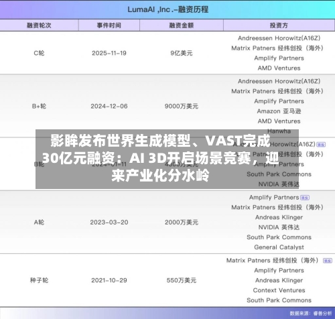Click the "A轮" round cell
The height and width of the screenshot is (319, 335).
39,222
